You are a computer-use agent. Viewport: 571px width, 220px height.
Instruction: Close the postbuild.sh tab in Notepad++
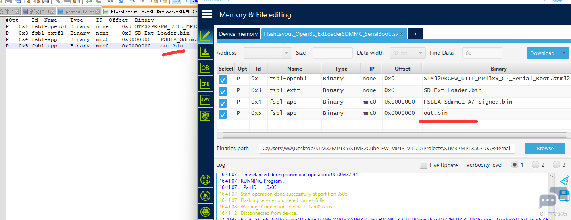[98, 12]
